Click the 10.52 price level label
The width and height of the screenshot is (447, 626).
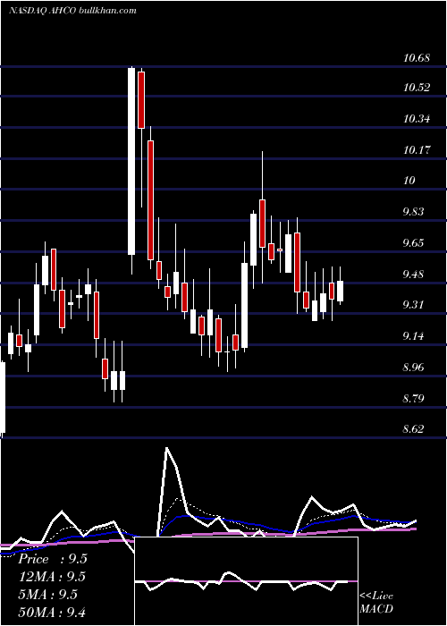coord(417,88)
